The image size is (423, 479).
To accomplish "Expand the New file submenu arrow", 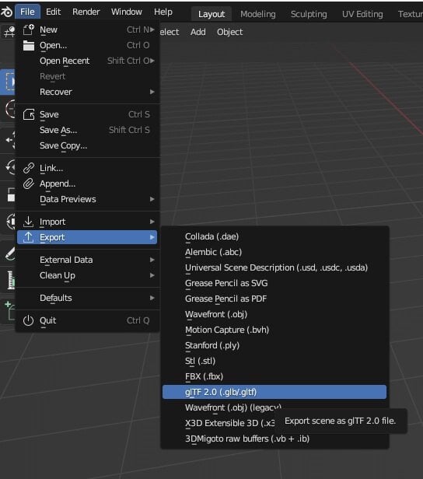I will (x=152, y=30).
